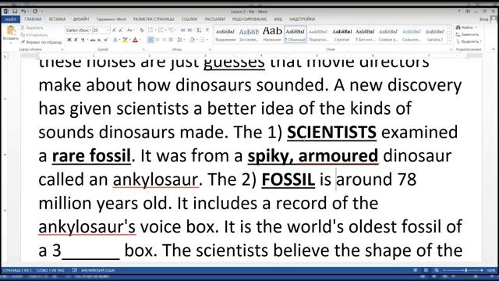The height and width of the screenshot is (281, 499).
Task: Align text left
Action: coord(150,40)
